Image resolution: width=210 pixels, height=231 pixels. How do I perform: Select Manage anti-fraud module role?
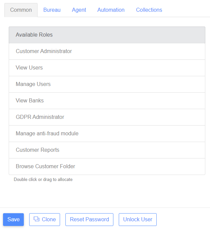point(107,134)
